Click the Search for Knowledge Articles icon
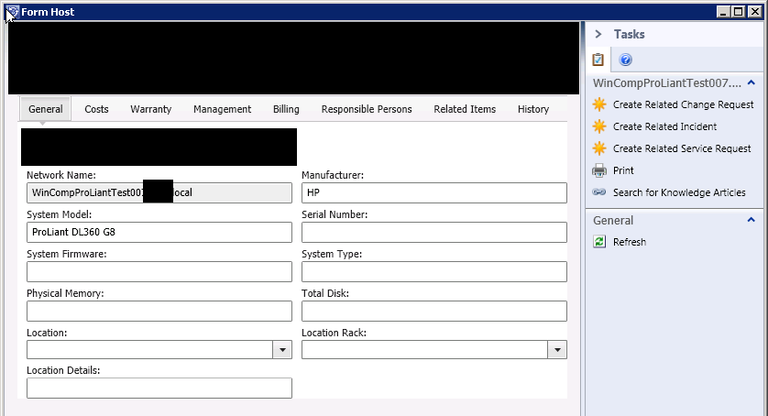 click(x=599, y=192)
